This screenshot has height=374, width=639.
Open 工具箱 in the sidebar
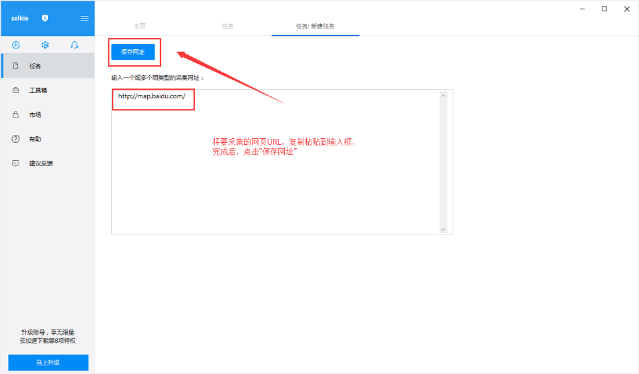pyautogui.click(x=48, y=90)
